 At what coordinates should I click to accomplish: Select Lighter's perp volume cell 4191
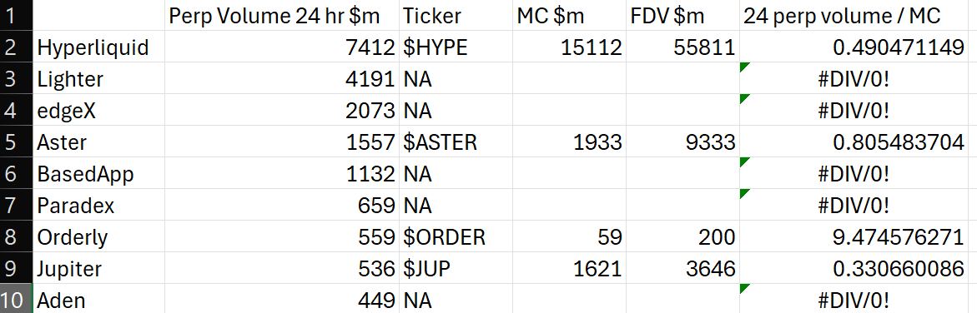(x=282, y=79)
